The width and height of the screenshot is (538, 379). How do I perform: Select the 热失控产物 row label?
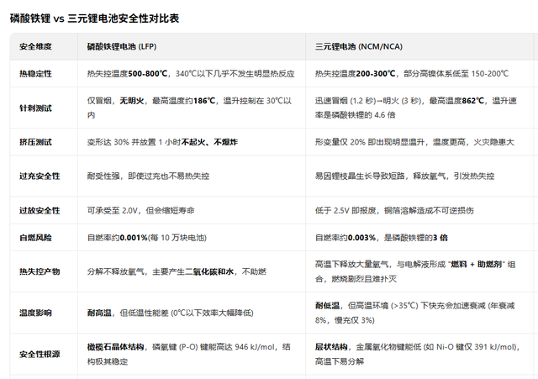[40, 273]
